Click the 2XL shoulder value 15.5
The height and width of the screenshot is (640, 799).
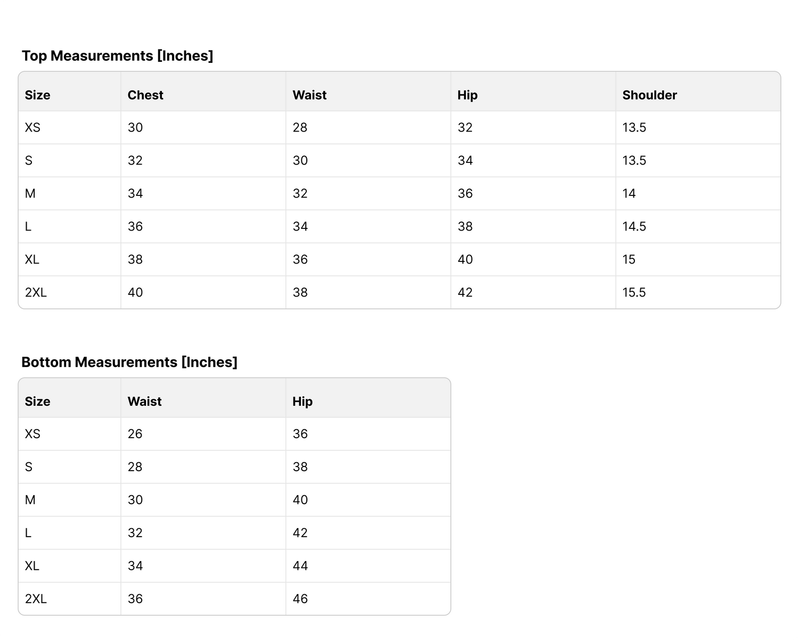634,293
